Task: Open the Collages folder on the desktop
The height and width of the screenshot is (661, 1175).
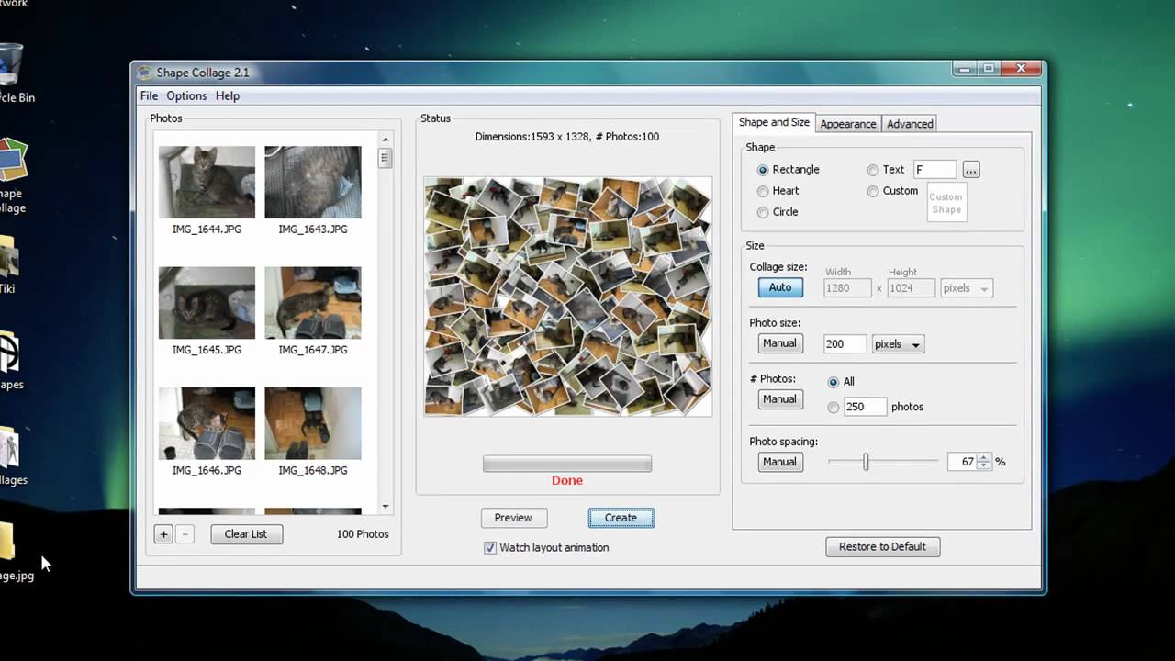Action: (x=9, y=456)
